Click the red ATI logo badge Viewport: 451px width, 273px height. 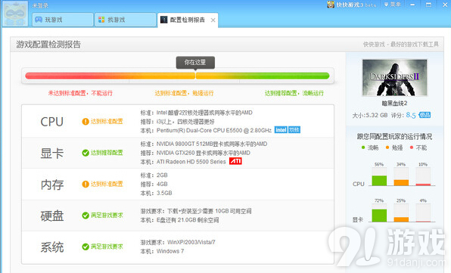235,161
